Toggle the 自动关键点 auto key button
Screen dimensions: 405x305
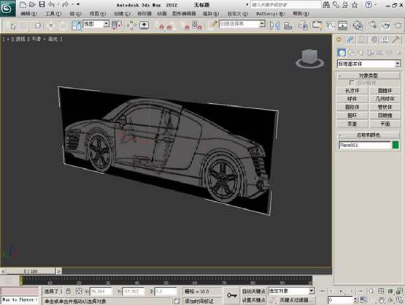click(x=253, y=291)
